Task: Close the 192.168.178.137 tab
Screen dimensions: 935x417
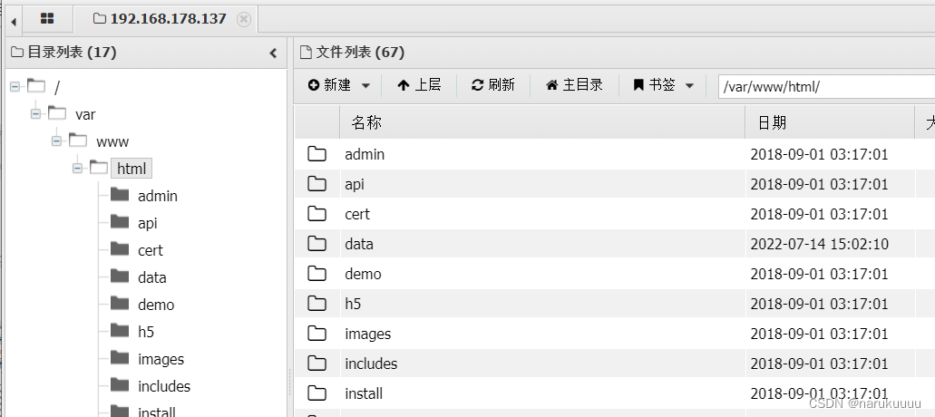Action: click(x=243, y=19)
